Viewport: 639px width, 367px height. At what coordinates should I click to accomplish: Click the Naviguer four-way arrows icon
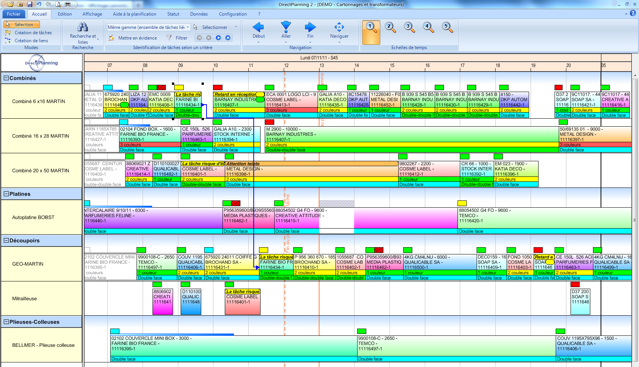pyautogui.click(x=339, y=27)
